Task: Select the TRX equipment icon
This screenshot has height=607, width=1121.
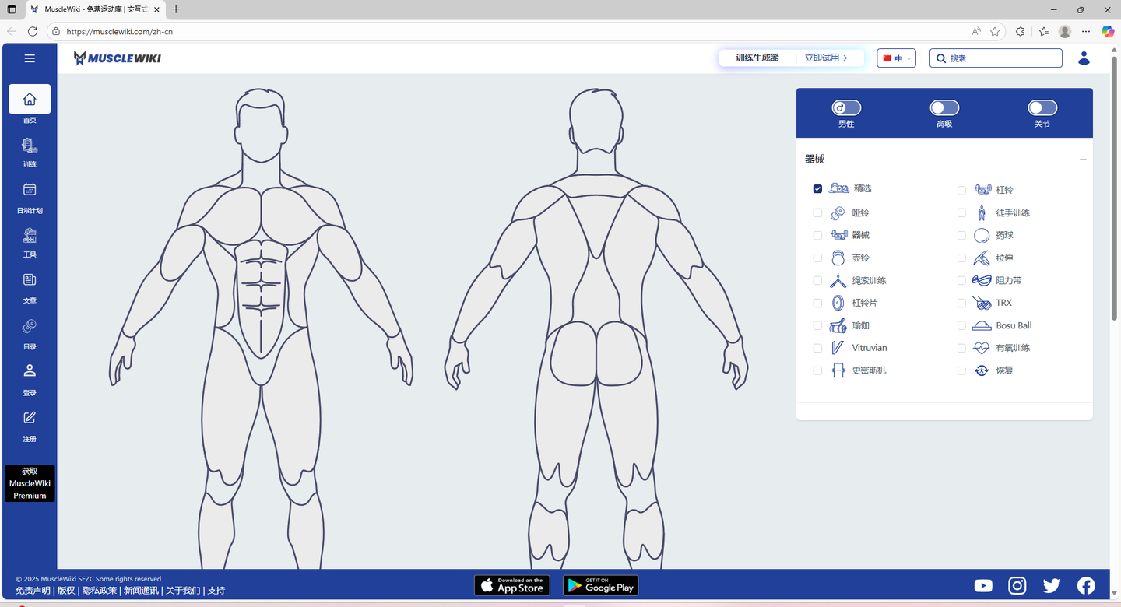Action: point(982,303)
